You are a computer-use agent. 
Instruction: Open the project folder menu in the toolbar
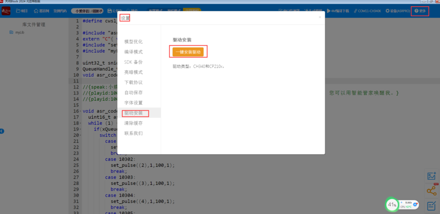click(22, 11)
